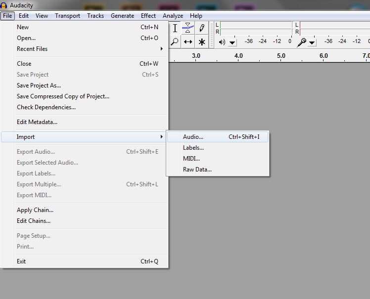The image size is (370, 299).
Task: Open the output meter dropdown arrow
Action: [x=232, y=43]
